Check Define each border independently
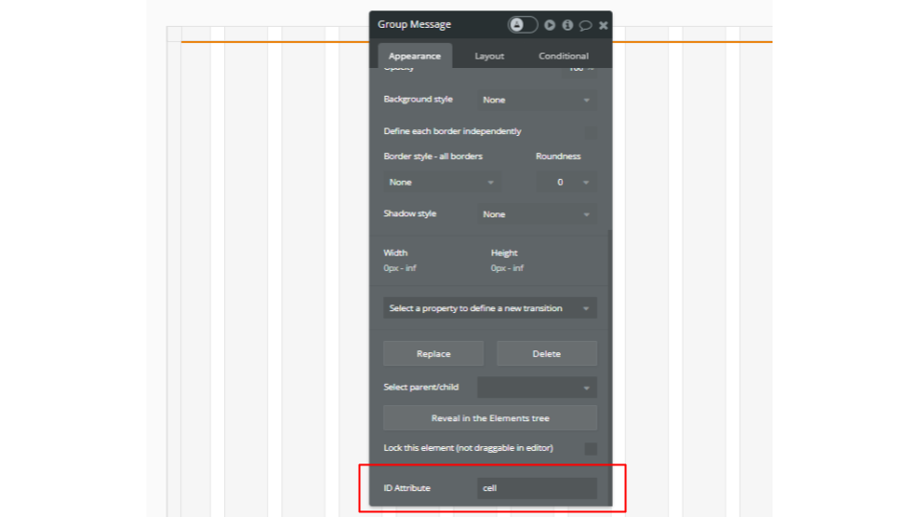919x517 pixels. 591,132
